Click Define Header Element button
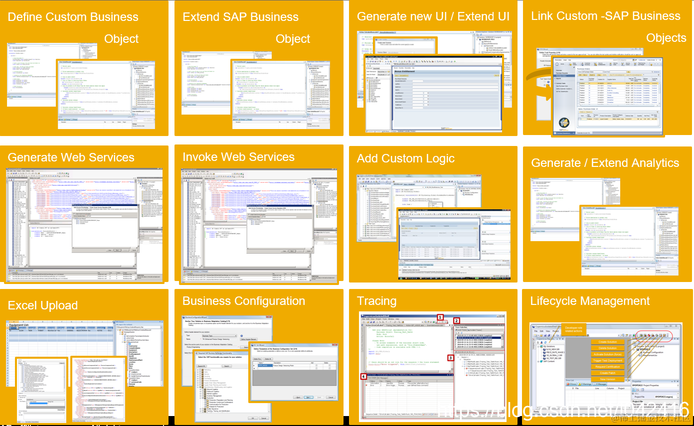 point(249,339)
